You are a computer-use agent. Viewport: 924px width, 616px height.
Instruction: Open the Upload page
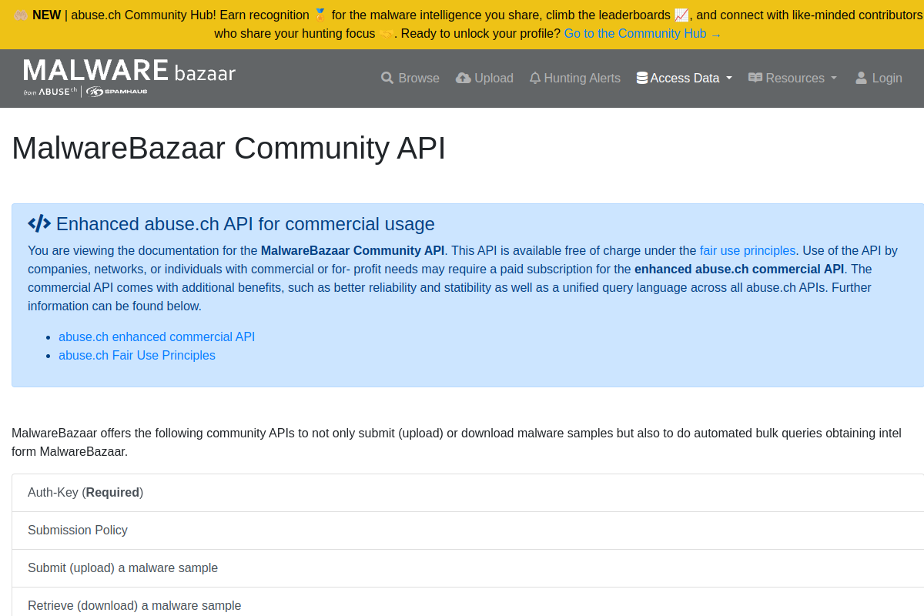(x=484, y=78)
